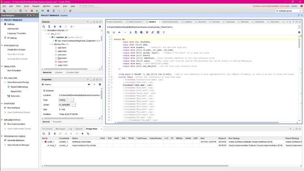The height and width of the screenshot is (171, 304).
Task: Click Run Simulation in Flow Navigator
Action: click(14, 71)
